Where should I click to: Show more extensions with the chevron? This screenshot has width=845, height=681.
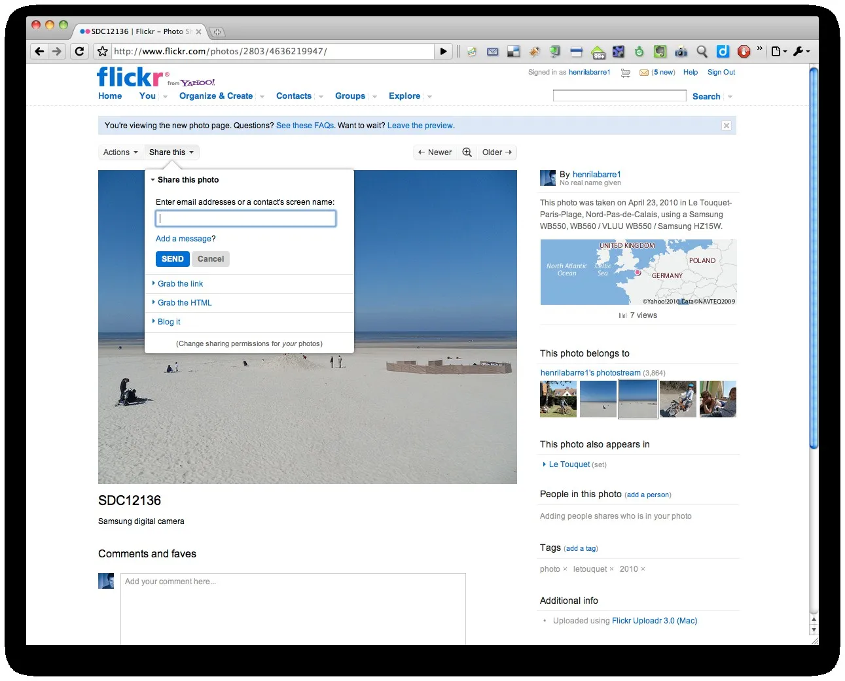point(759,48)
